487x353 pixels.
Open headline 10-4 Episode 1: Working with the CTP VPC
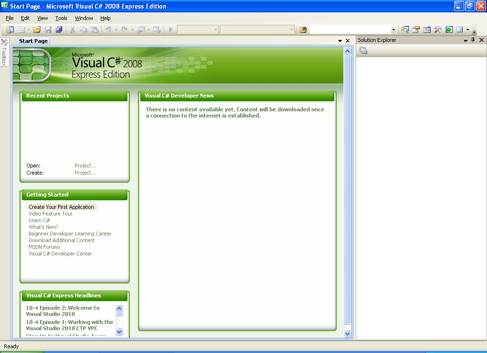[x=69, y=325]
